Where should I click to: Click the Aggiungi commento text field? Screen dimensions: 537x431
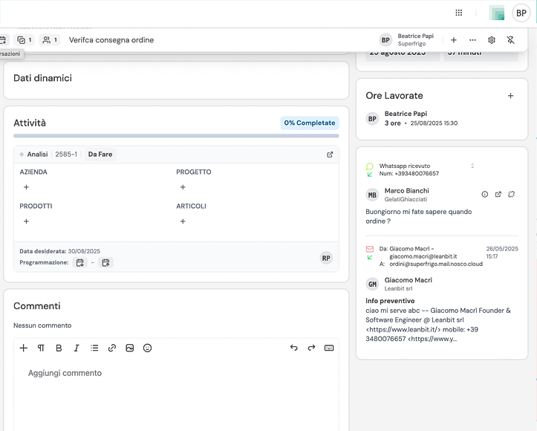pyautogui.click(x=176, y=373)
